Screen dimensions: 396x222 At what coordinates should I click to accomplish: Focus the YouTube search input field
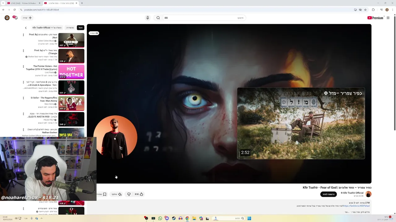(204, 18)
